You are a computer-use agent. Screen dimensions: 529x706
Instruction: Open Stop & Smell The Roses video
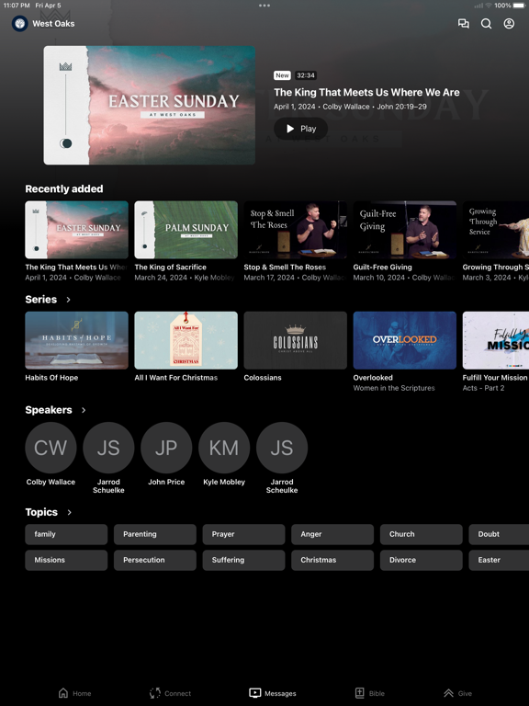coord(295,230)
